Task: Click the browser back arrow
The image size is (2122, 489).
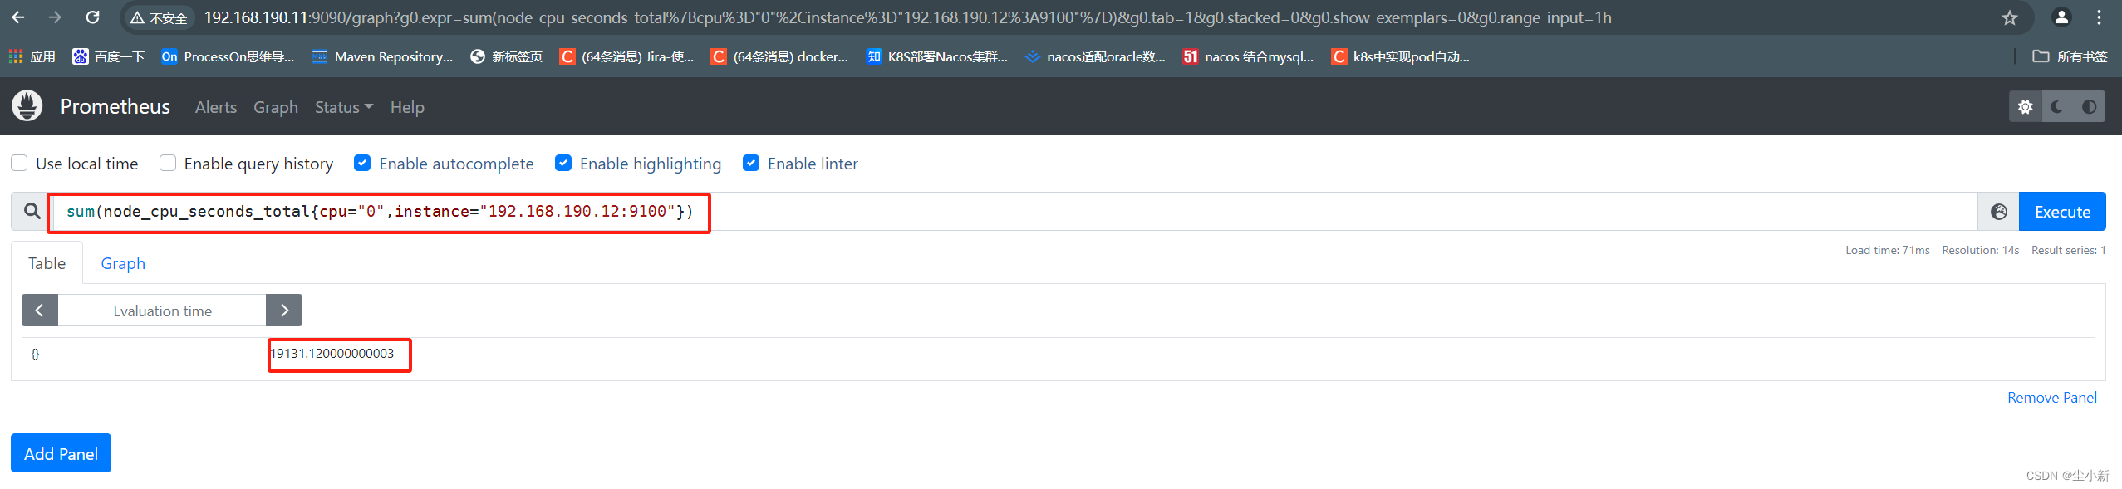Action: pos(18,17)
